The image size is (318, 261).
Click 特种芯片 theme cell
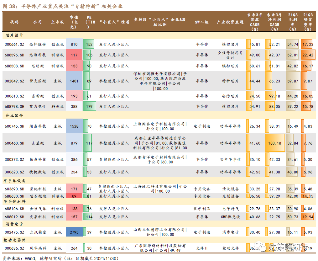point(230,81)
